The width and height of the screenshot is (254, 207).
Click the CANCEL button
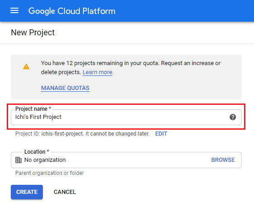(x=65, y=192)
